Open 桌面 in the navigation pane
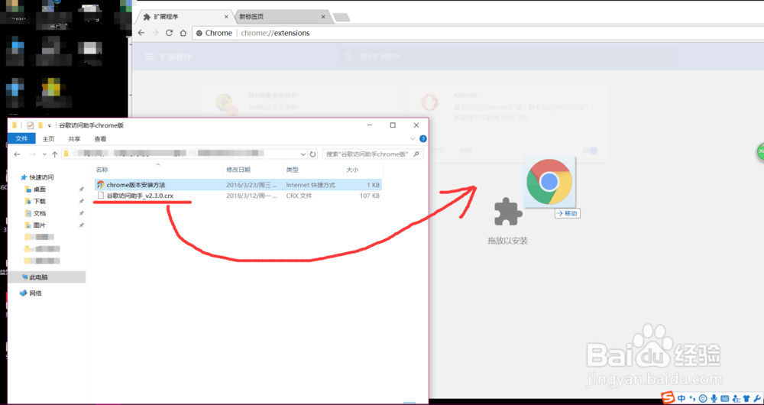 point(40,189)
